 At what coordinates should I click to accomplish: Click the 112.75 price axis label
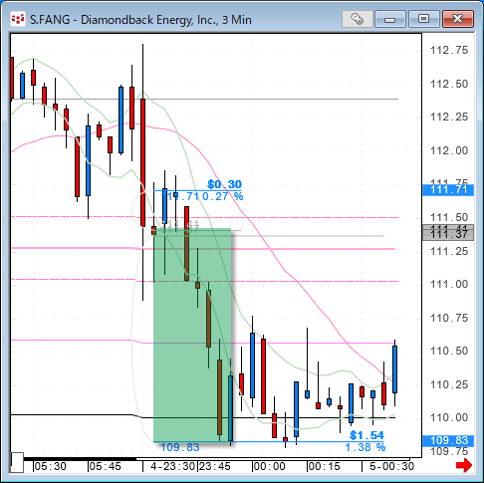point(449,50)
